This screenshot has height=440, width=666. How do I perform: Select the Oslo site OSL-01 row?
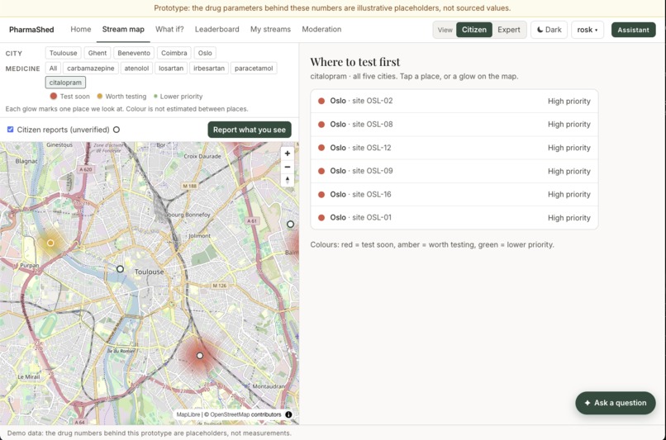coord(454,218)
